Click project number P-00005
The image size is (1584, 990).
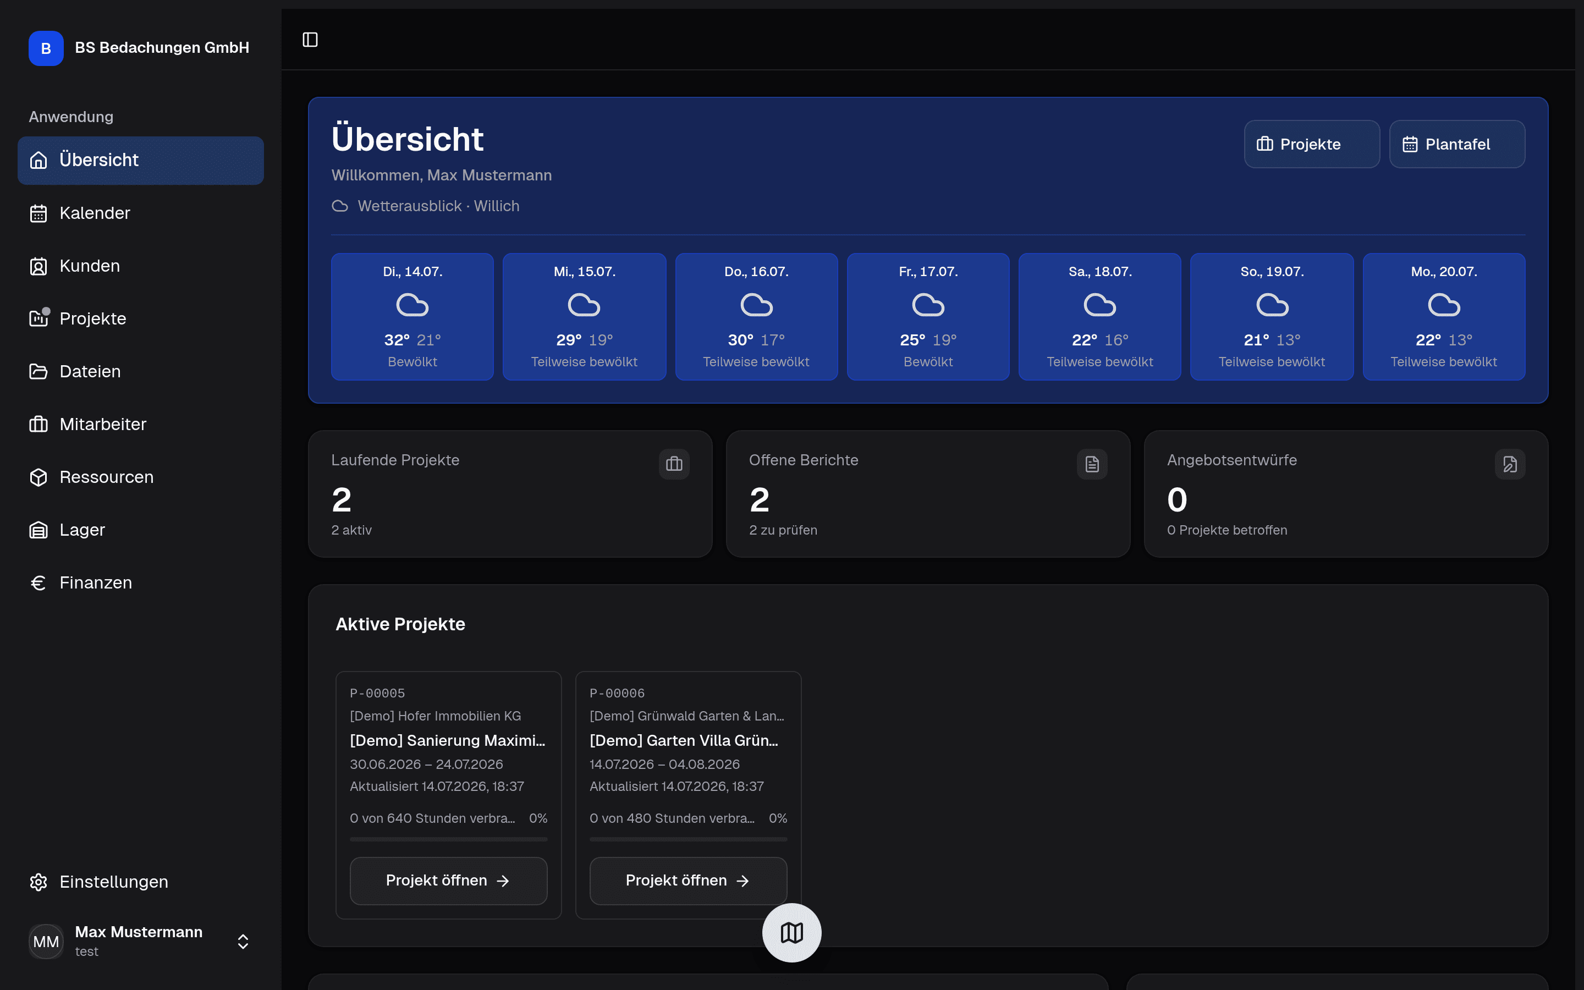tap(378, 694)
